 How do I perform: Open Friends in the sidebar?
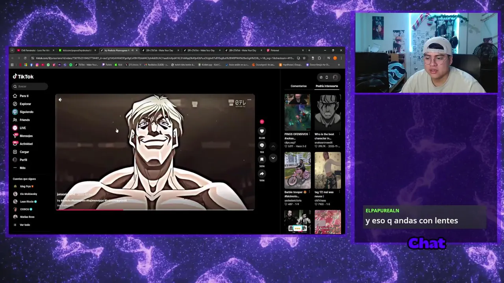point(21,120)
